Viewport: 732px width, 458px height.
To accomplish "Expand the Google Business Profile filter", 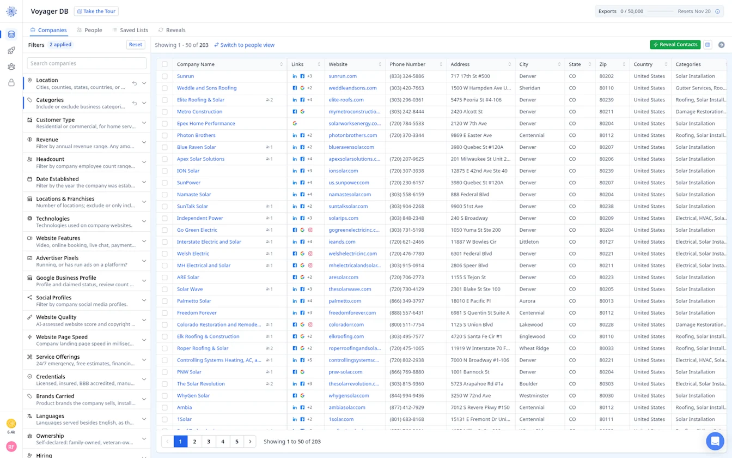I will coord(87,281).
